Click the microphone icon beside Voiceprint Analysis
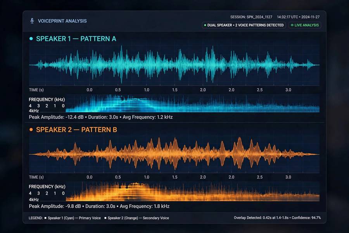 (32, 21)
